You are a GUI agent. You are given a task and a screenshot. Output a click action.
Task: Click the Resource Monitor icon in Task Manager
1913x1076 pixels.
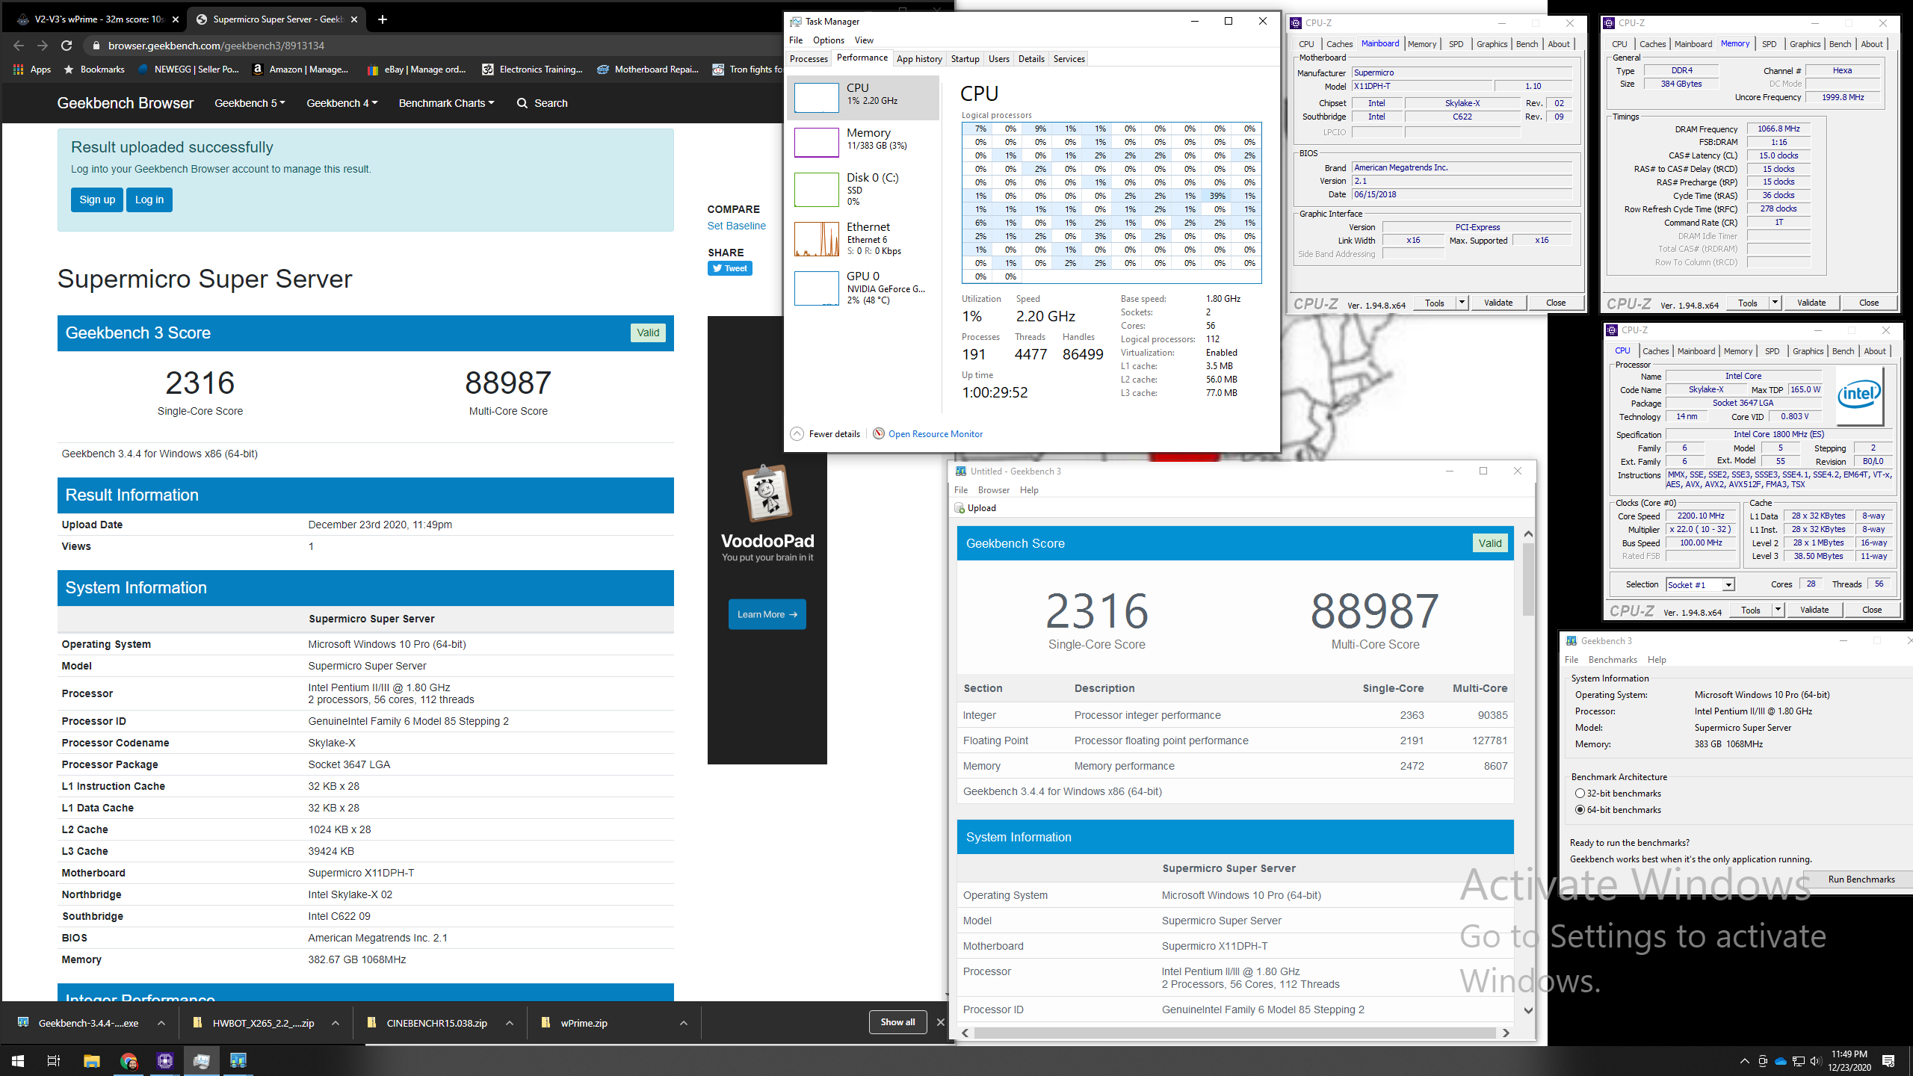click(879, 433)
